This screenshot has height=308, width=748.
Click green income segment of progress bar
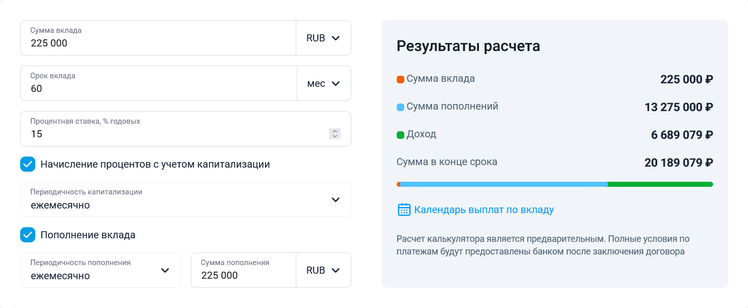(x=660, y=184)
